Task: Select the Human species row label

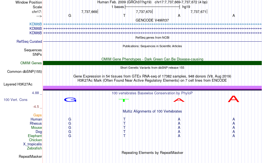Action: [x=36, y=119]
